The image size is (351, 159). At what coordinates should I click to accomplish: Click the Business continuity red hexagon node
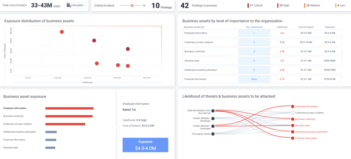click(293, 119)
